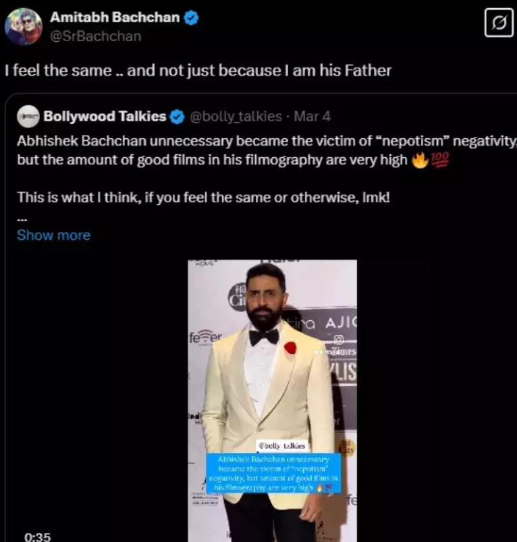517x542 pixels.
Task: Click verified badge beside Amitabh Bachchan
Action: [x=192, y=18]
